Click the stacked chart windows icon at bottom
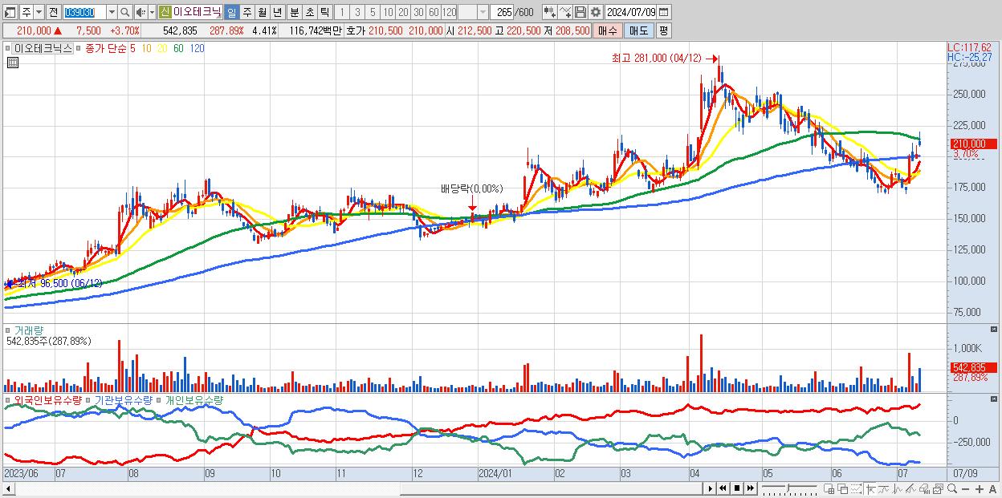Screen dimensions: 1002x498 click(938, 489)
